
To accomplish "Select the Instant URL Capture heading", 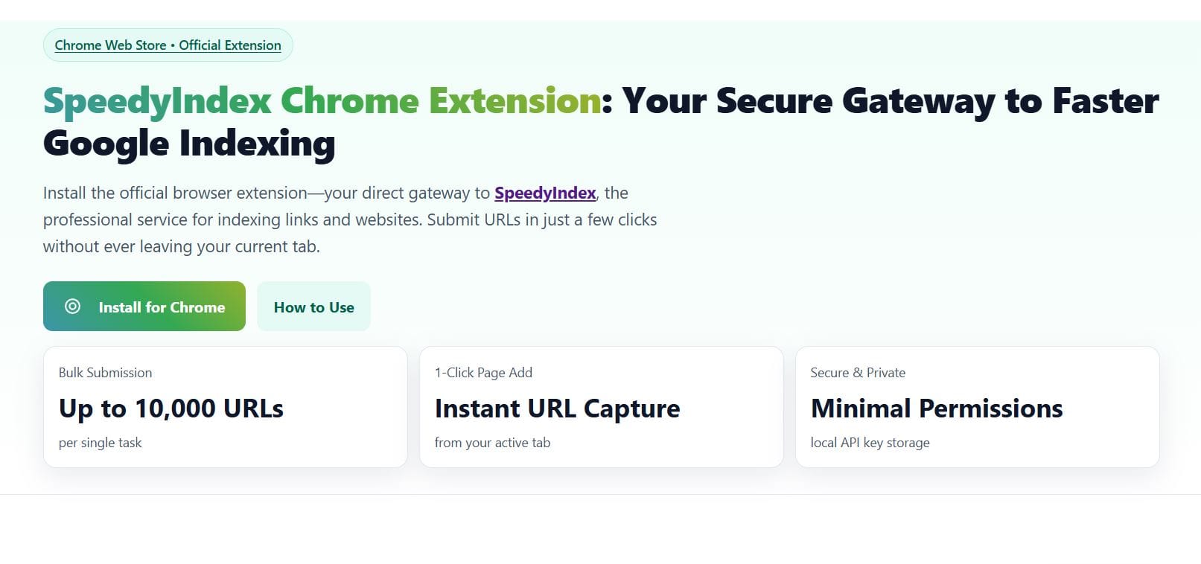I will 557,408.
